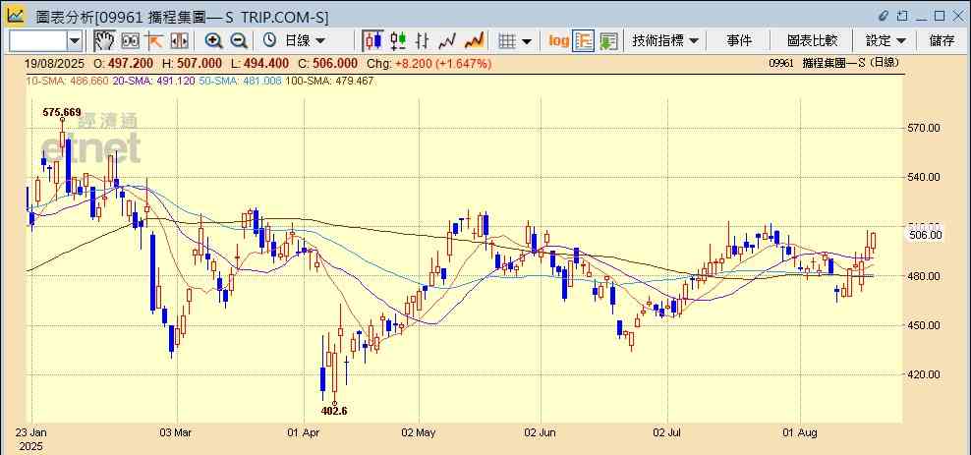Click the grid lines icon
Screen dimensions: 971x455
[x=507, y=41]
